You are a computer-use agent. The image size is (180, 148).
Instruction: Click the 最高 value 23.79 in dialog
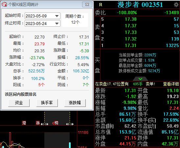(39, 44)
